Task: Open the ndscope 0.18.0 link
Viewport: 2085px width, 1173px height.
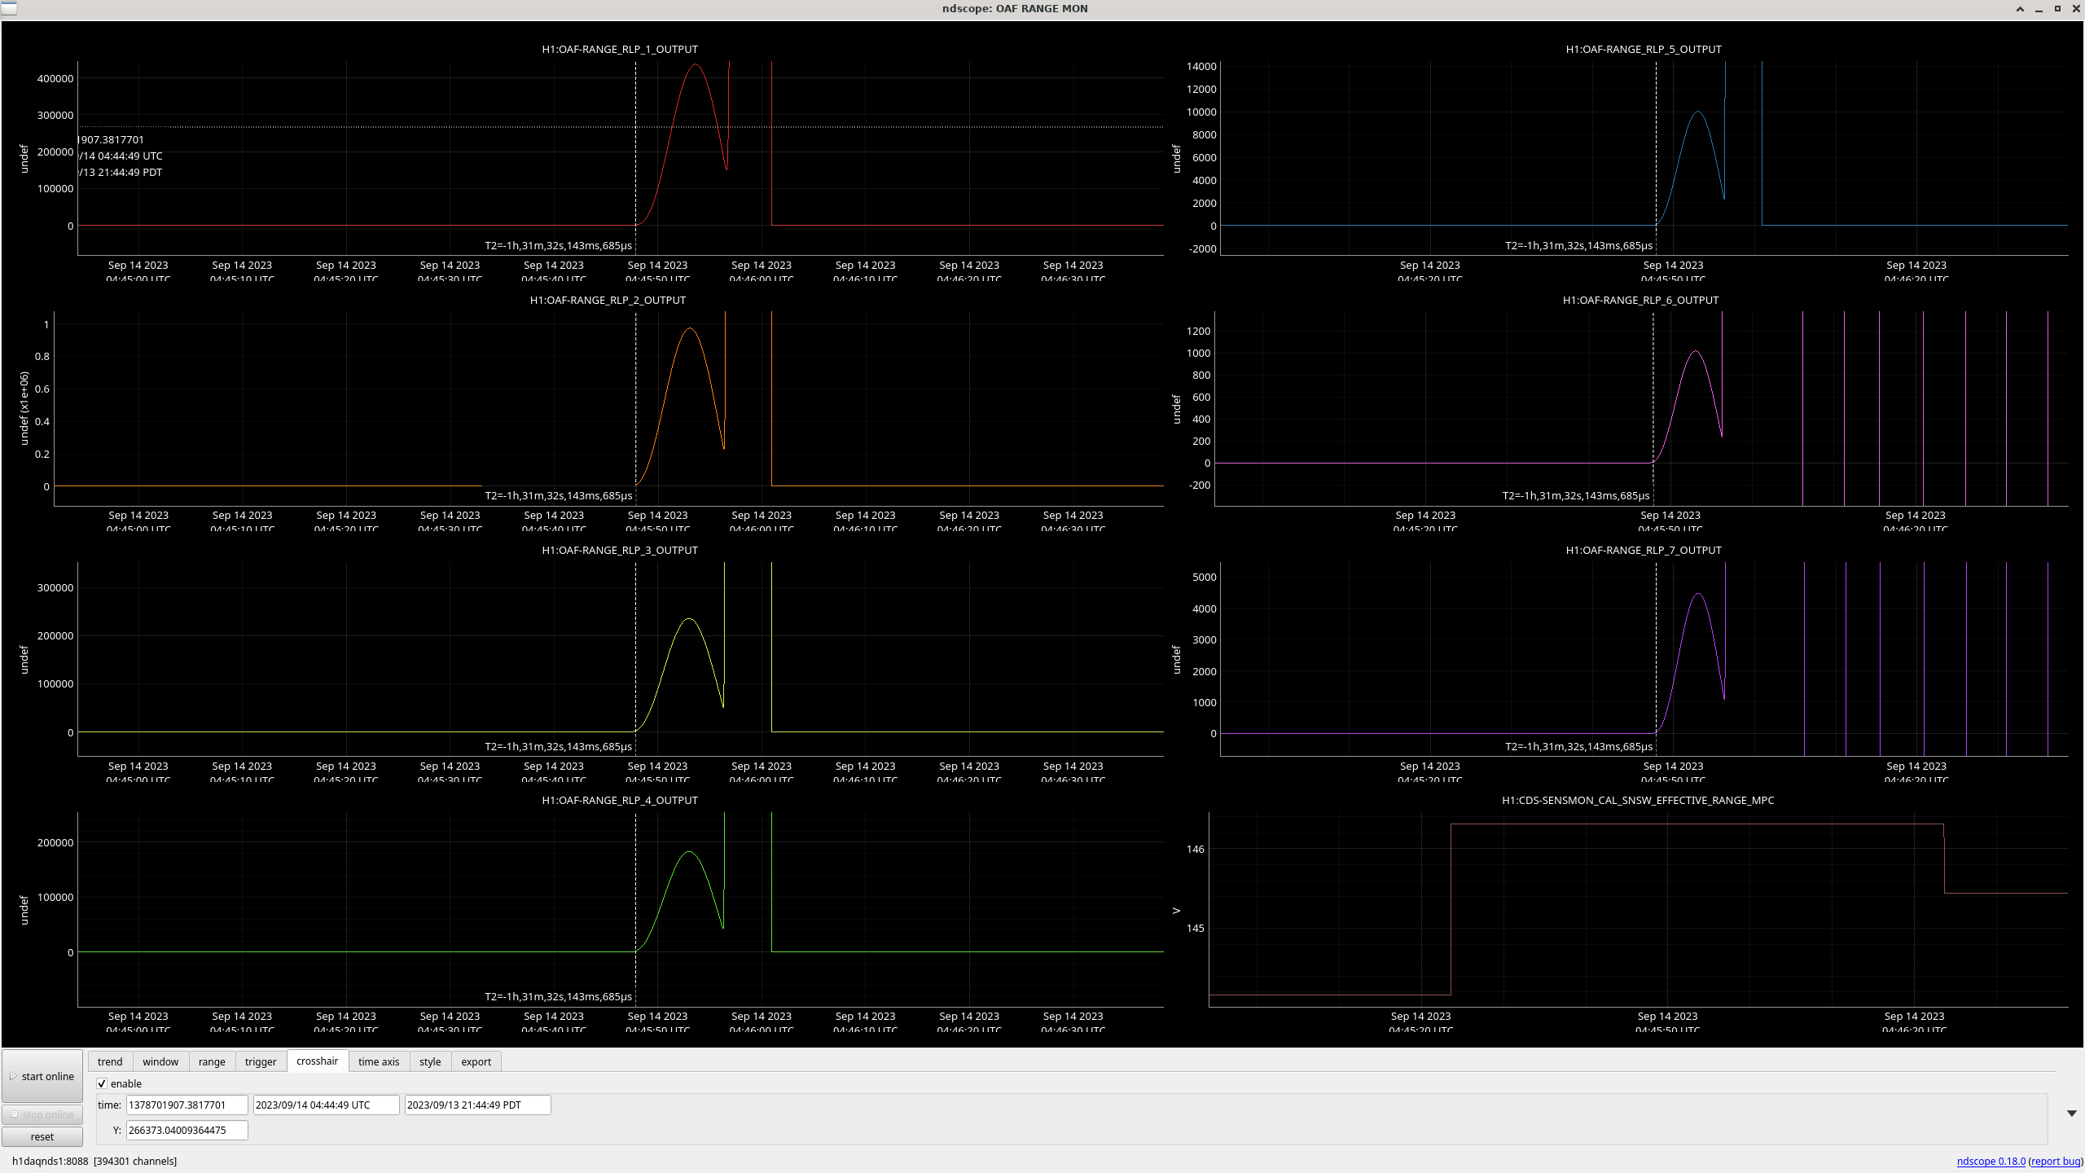Action: pos(1991,1161)
